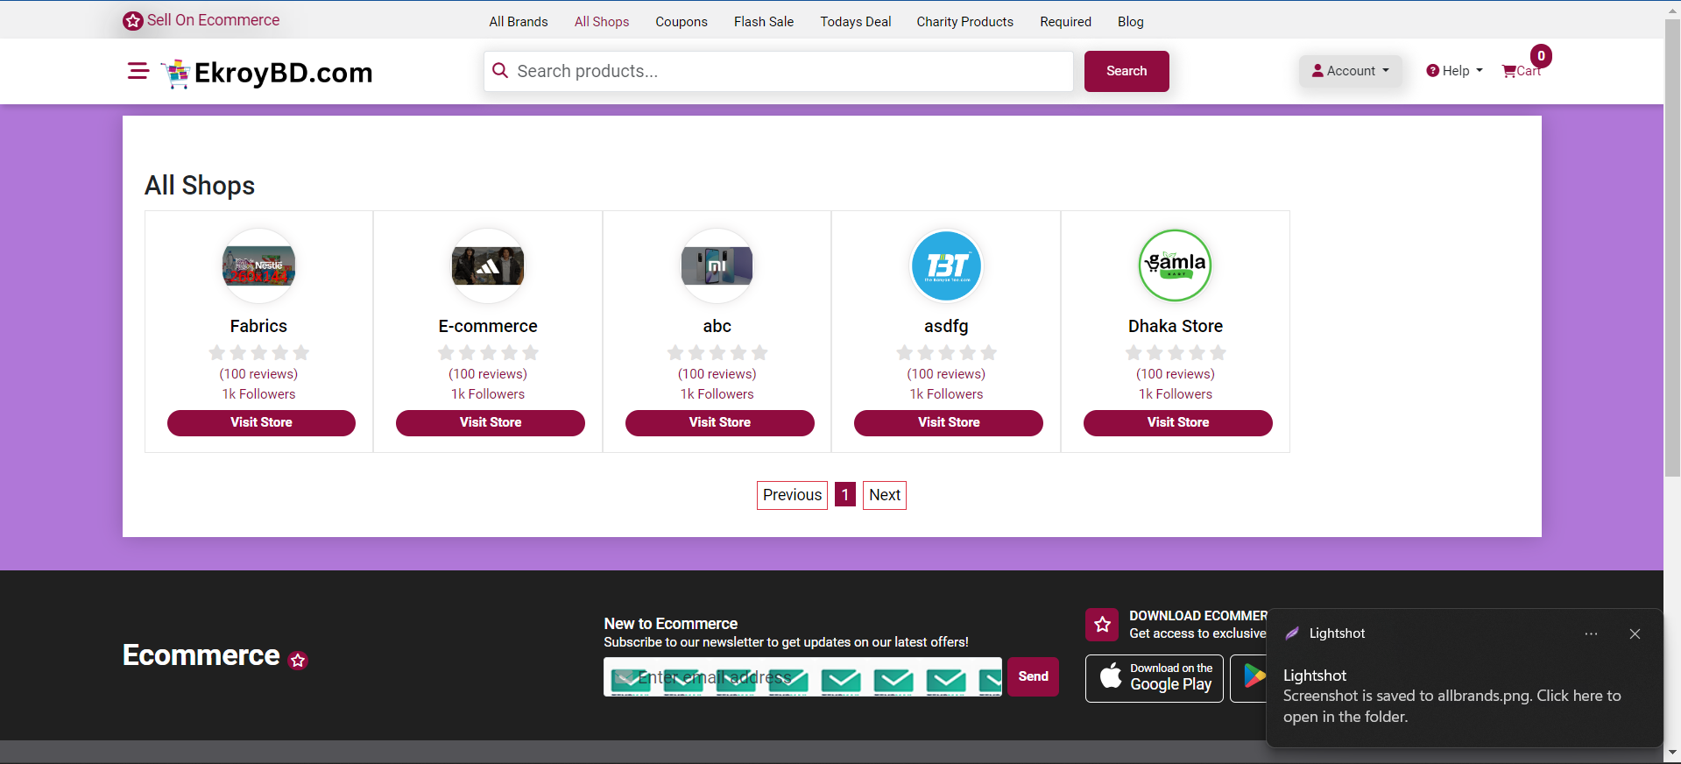Click the EkroyBD.com logo
1681x764 pixels.
click(x=268, y=73)
